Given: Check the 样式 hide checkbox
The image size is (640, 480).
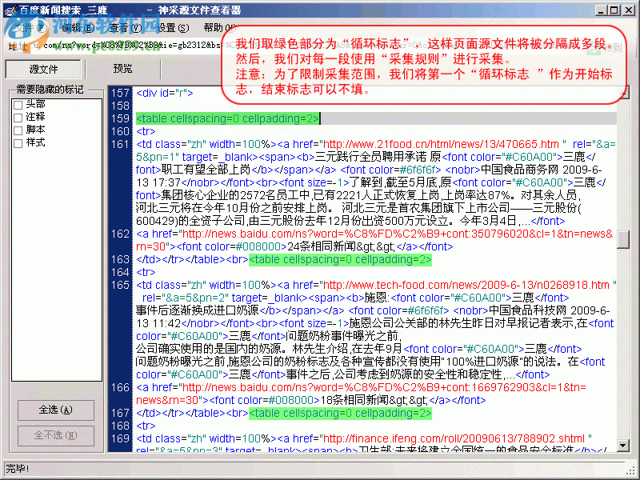Looking at the screenshot, I should tap(18, 143).
